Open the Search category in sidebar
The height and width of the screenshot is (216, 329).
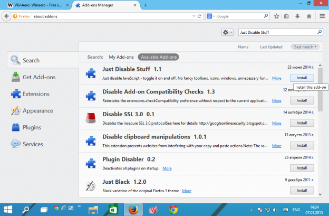pos(43,60)
